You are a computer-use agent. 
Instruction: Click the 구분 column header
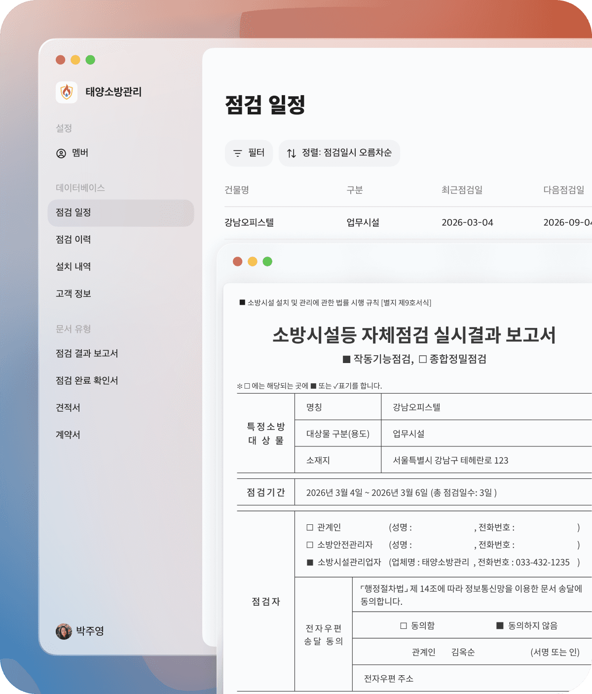tap(355, 190)
